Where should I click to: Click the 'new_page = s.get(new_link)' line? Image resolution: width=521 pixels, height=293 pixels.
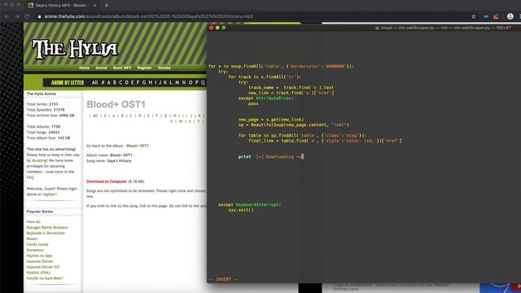tap(271, 120)
